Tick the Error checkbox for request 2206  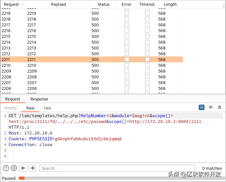[127, 88]
